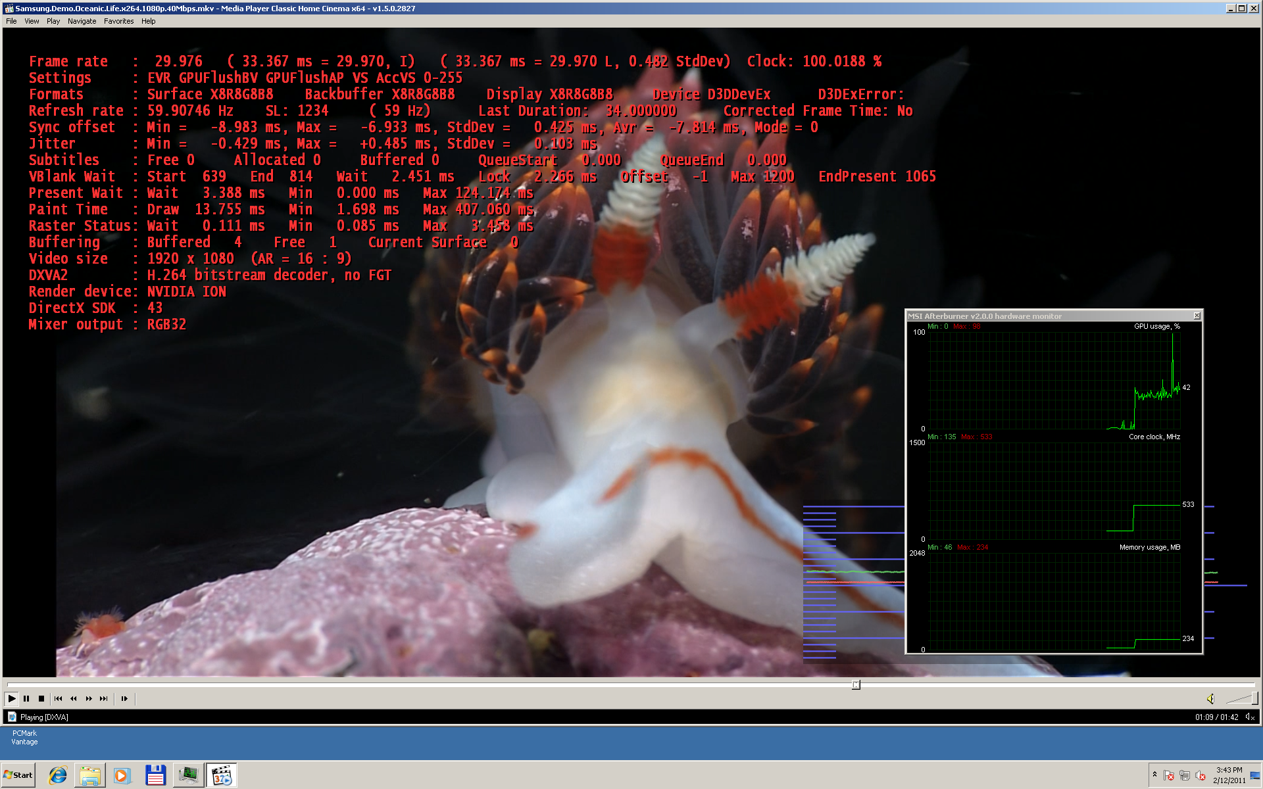The width and height of the screenshot is (1263, 789).
Task: Click the 01:09 / 01:42 time display
Action: pos(1216,717)
